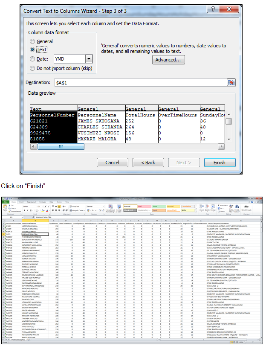
Task: Cancel the Text to Columns wizard
Action: [112, 163]
